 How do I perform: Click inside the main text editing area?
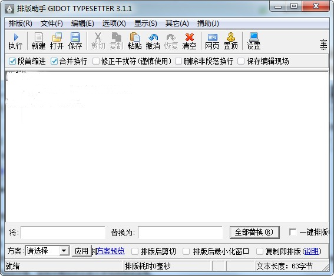(x=167, y=147)
